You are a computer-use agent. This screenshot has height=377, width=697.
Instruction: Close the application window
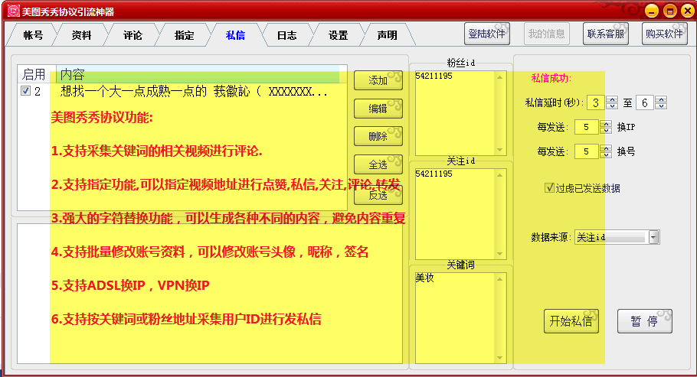(x=687, y=11)
